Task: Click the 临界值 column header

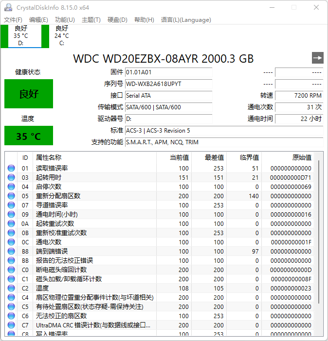Action: (x=244, y=157)
